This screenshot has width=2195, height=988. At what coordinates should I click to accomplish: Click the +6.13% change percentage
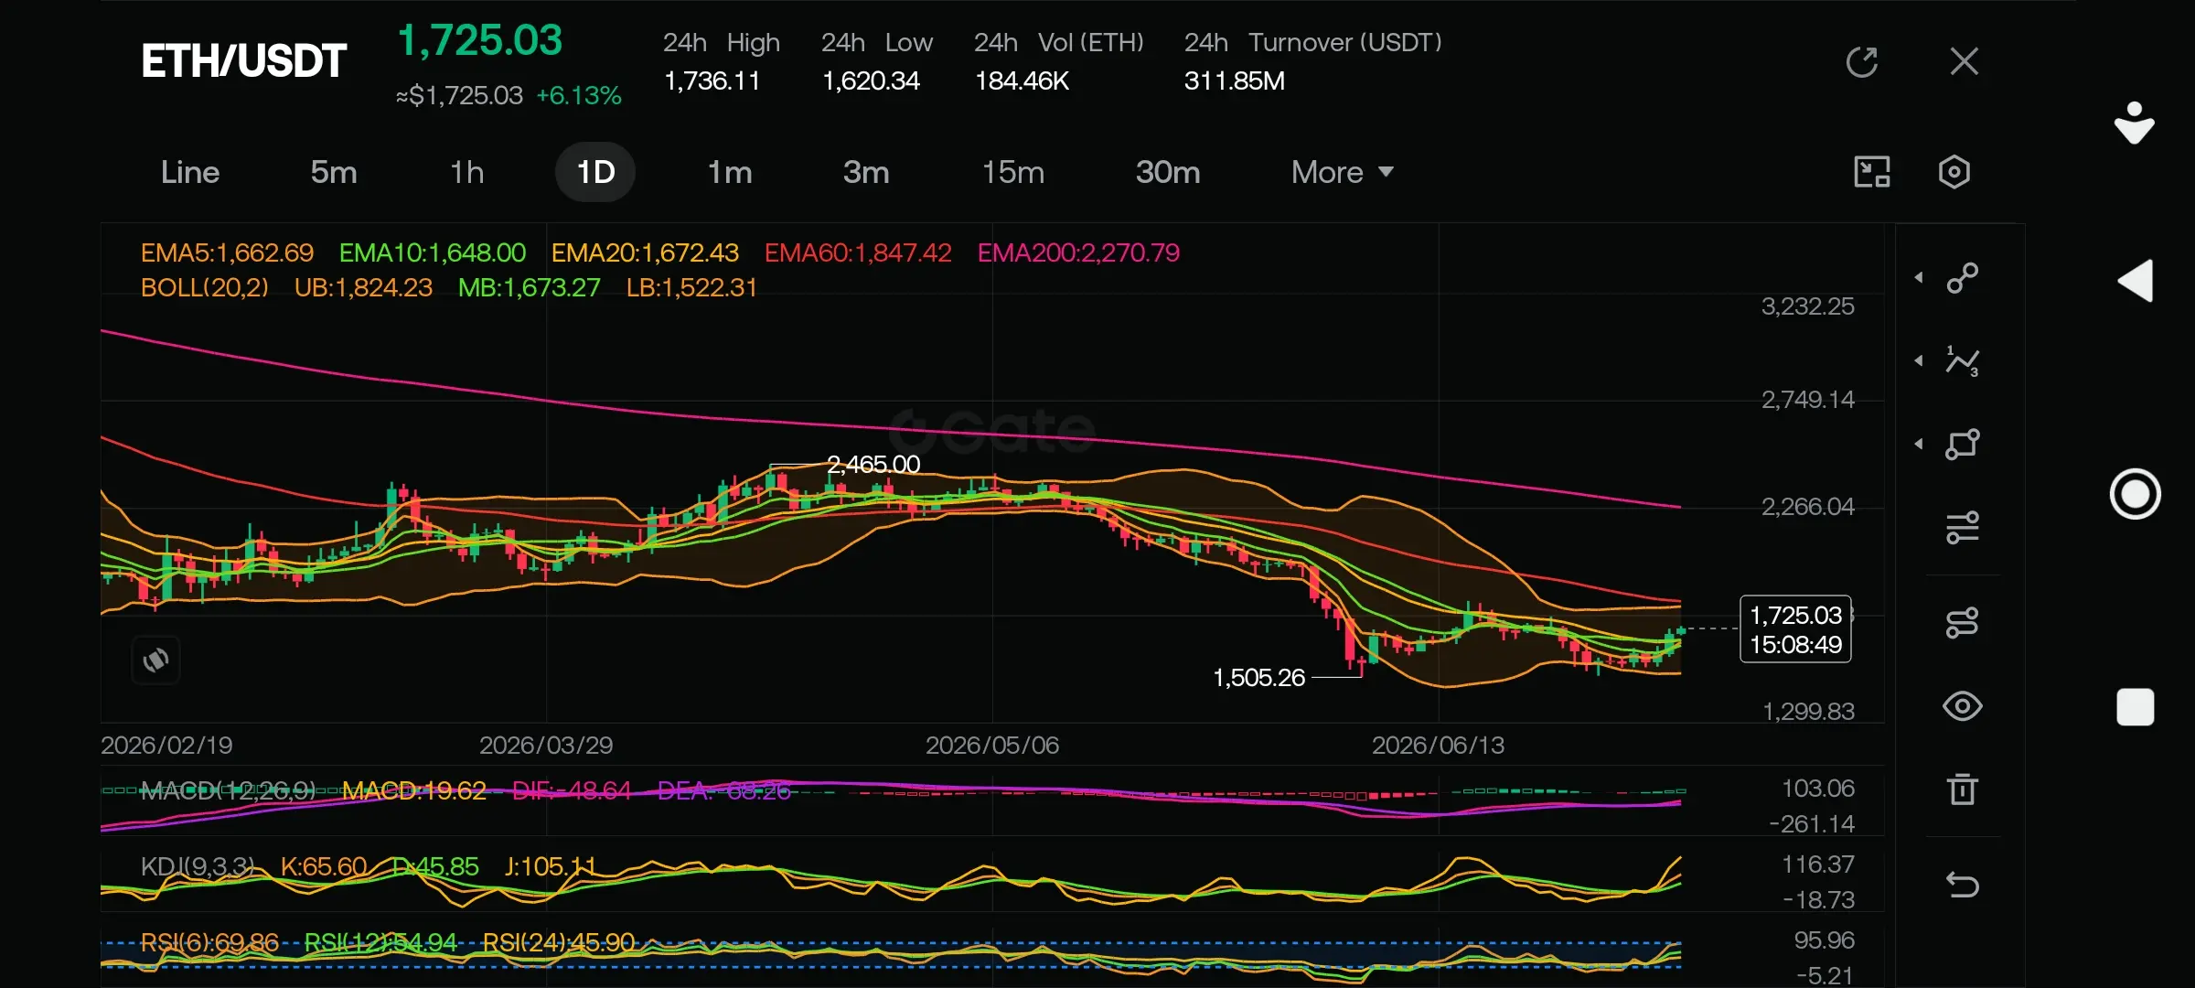pos(578,95)
